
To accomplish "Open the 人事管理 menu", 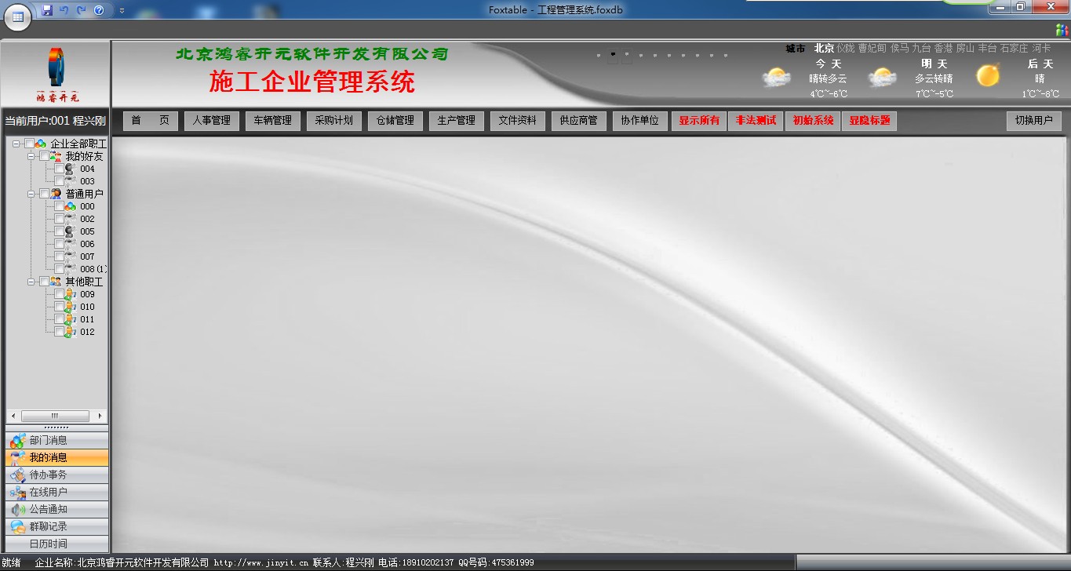I will [x=212, y=121].
